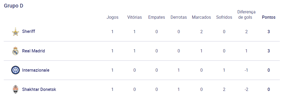Screen dimensions: 286x100
Task: Click the Sofridos column header
Action: (224, 17)
